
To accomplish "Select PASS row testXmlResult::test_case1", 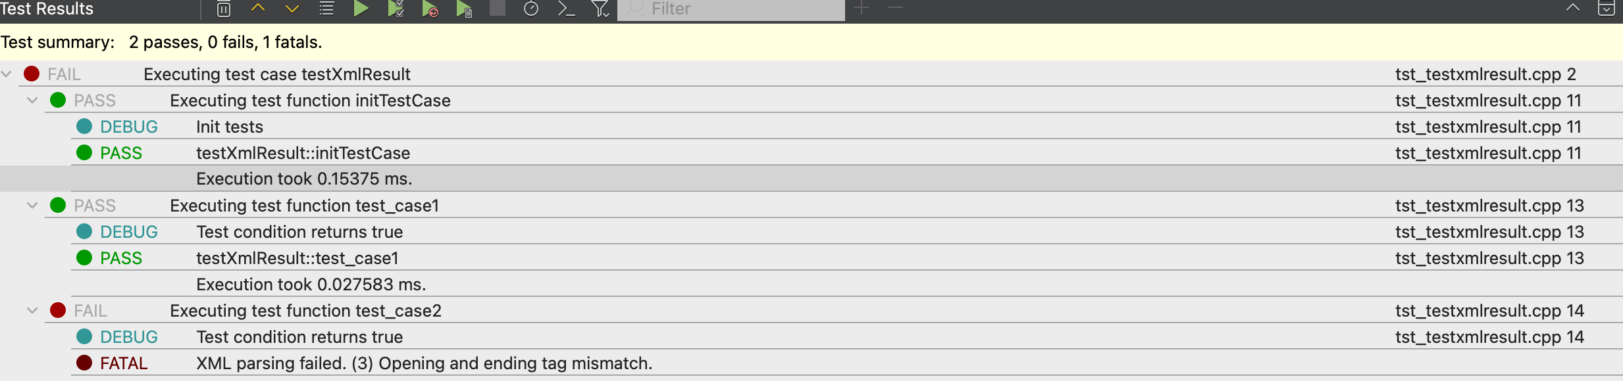I will coord(297,258).
